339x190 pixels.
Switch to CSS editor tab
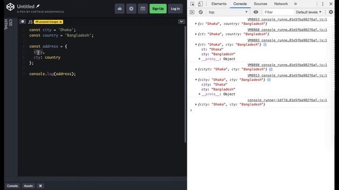pyautogui.click(x=11, y=23)
